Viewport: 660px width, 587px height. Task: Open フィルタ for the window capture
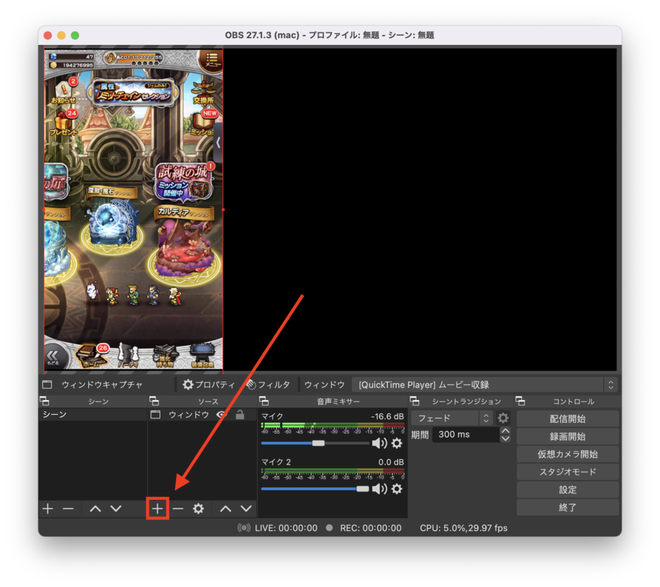(268, 384)
